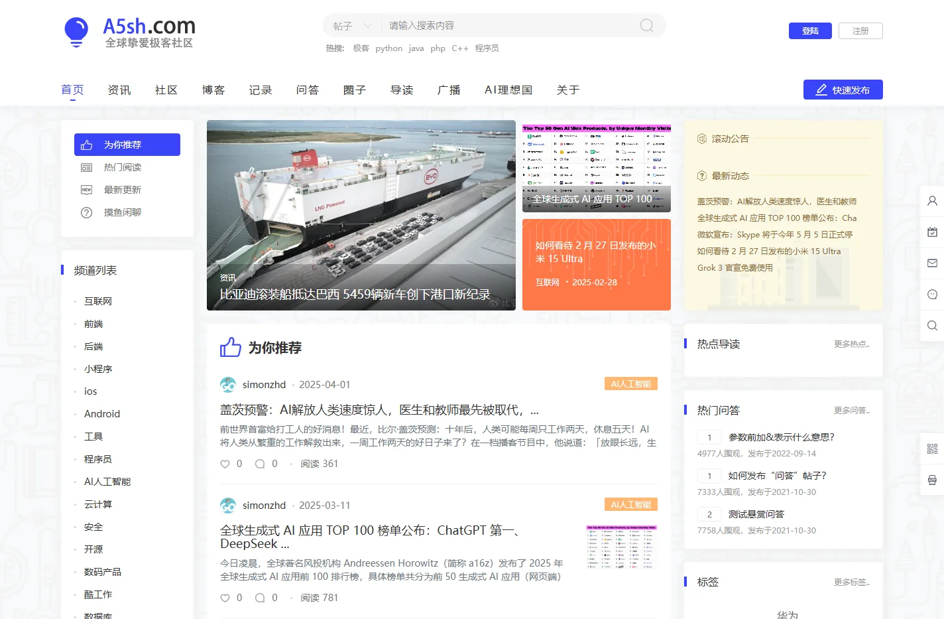Click the chat bubble icon on right toolbar
The width and height of the screenshot is (944, 619).
[x=932, y=295]
